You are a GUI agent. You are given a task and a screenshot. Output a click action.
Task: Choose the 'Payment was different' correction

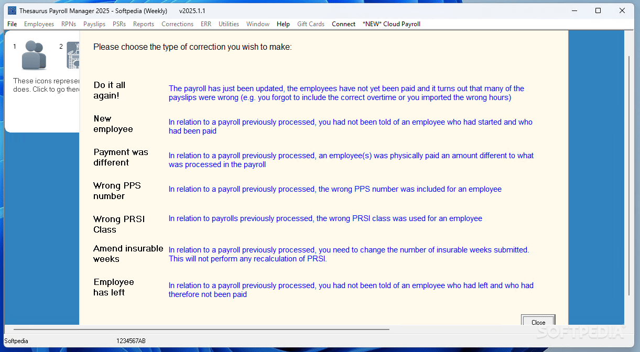click(121, 157)
